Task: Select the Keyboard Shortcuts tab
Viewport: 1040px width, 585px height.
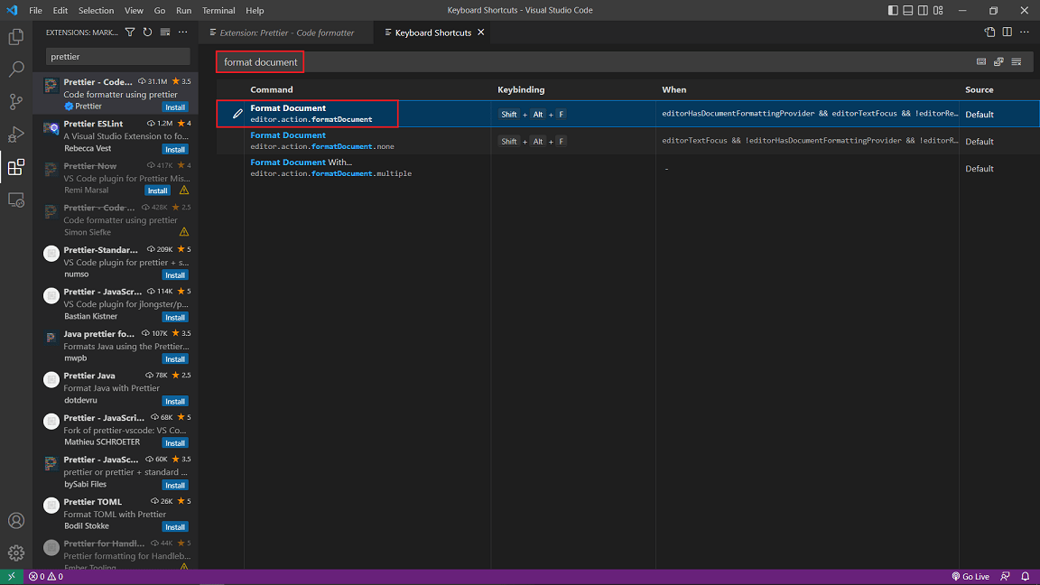Action: pyautogui.click(x=433, y=32)
